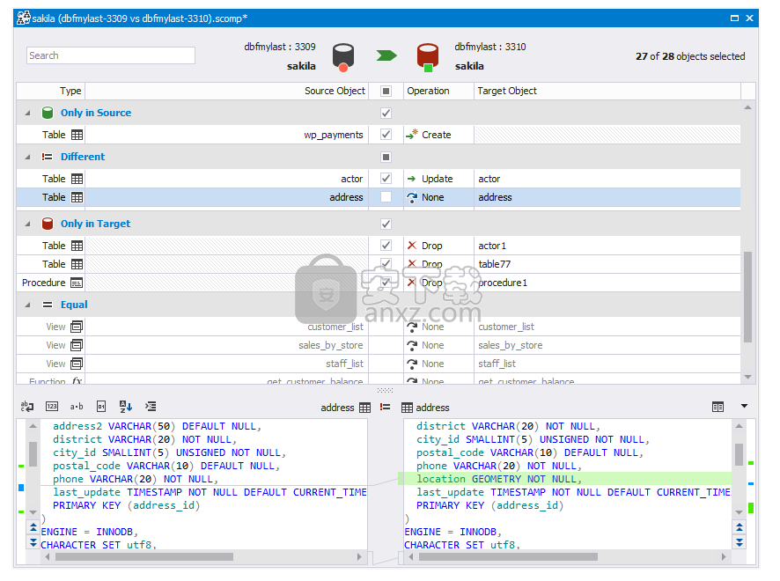Click the table icon in address row
The image size is (780, 581).
click(77, 197)
